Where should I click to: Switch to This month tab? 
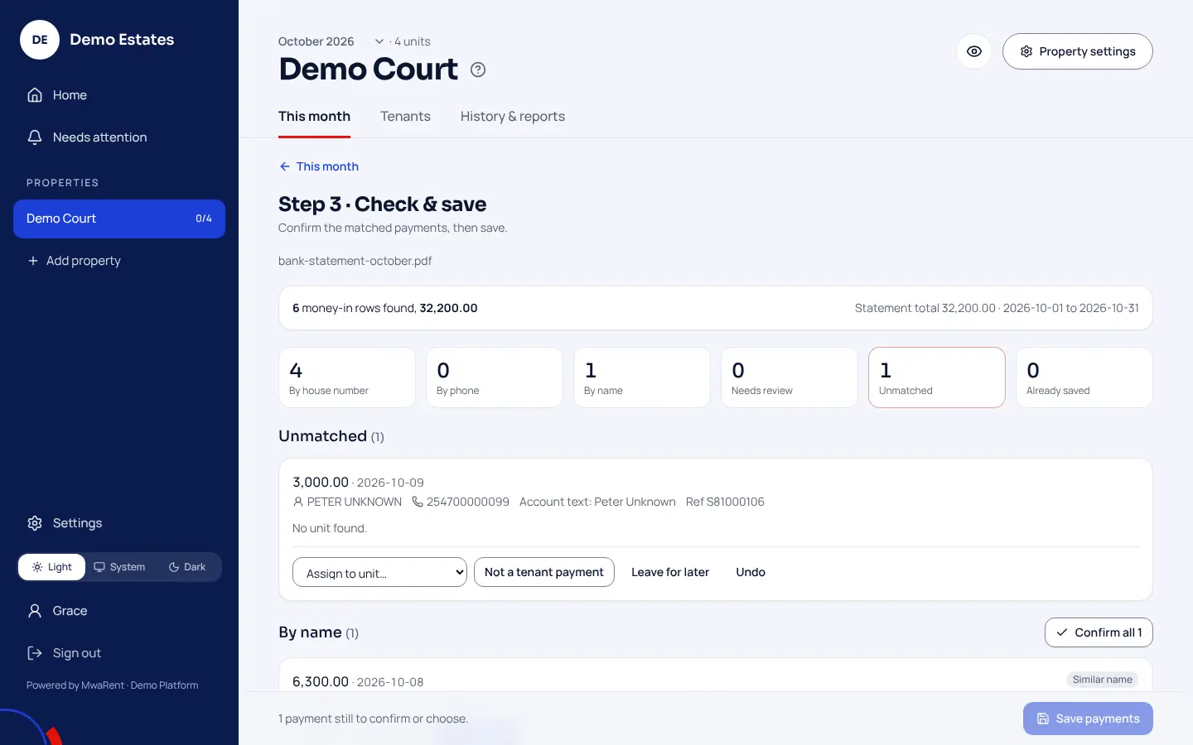point(314,117)
